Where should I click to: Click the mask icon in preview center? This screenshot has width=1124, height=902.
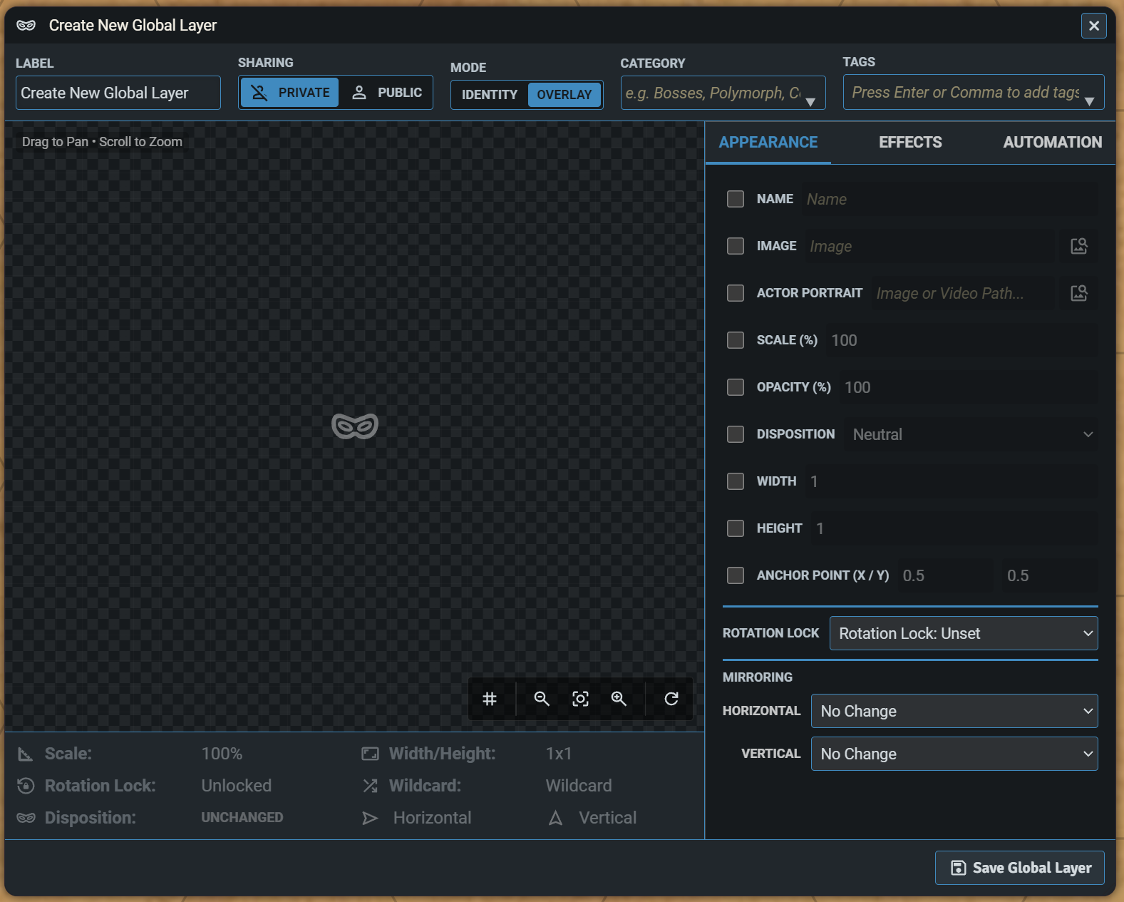355,426
